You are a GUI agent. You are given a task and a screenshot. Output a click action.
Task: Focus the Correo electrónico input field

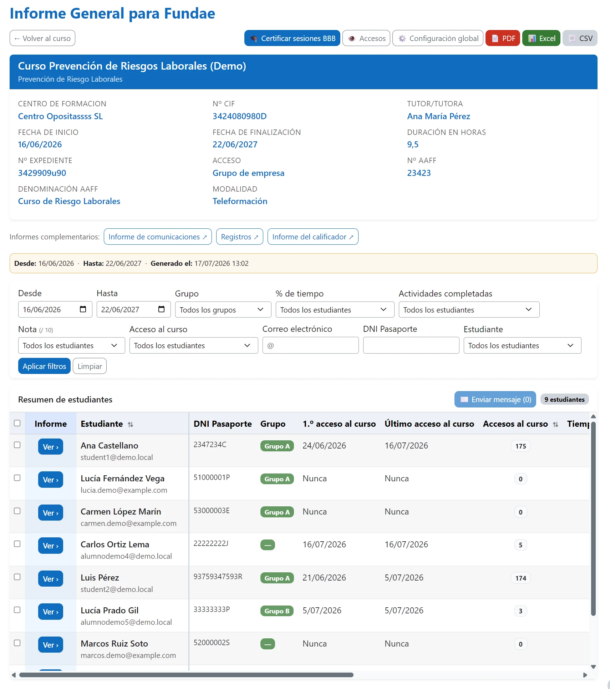point(310,345)
